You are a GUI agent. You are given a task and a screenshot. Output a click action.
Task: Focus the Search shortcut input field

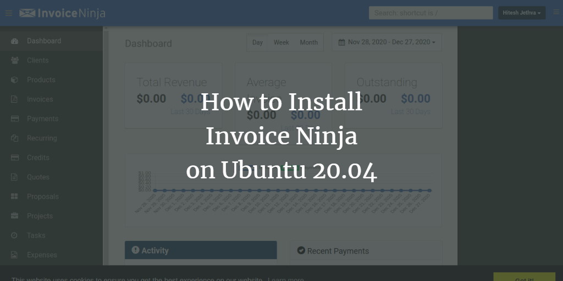point(431,13)
